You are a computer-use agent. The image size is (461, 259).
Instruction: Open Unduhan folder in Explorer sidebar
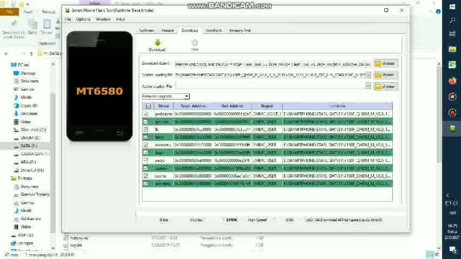coord(29,113)
